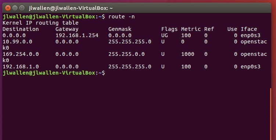This screenshot has height=140, width=276.
Task: Click the Destination column header
Action: tap(21, 29)
